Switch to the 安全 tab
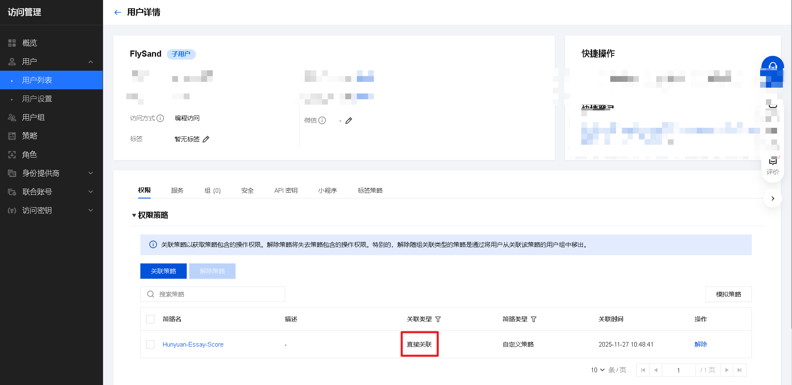The width and height of the screenshot is (792, 385). pos(248,191)
